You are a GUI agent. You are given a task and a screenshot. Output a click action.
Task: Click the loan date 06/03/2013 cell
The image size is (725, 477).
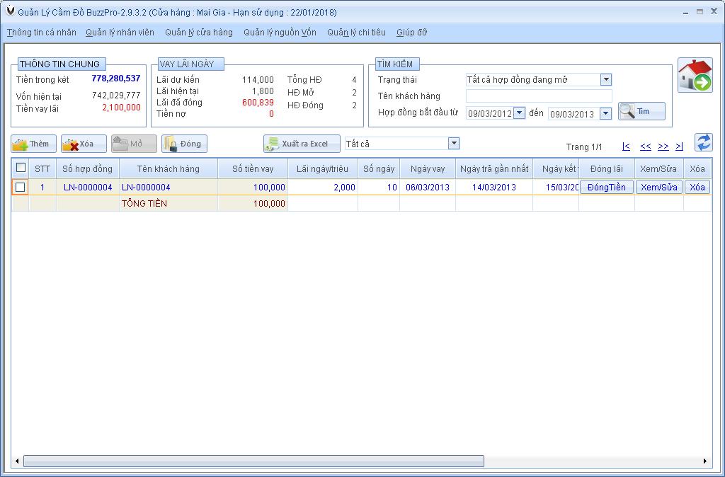(428, 188)
